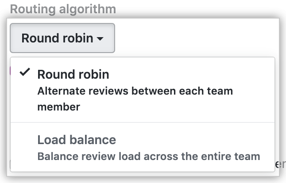Click the 'Balance review load across the entire team' text

[148, 156]
